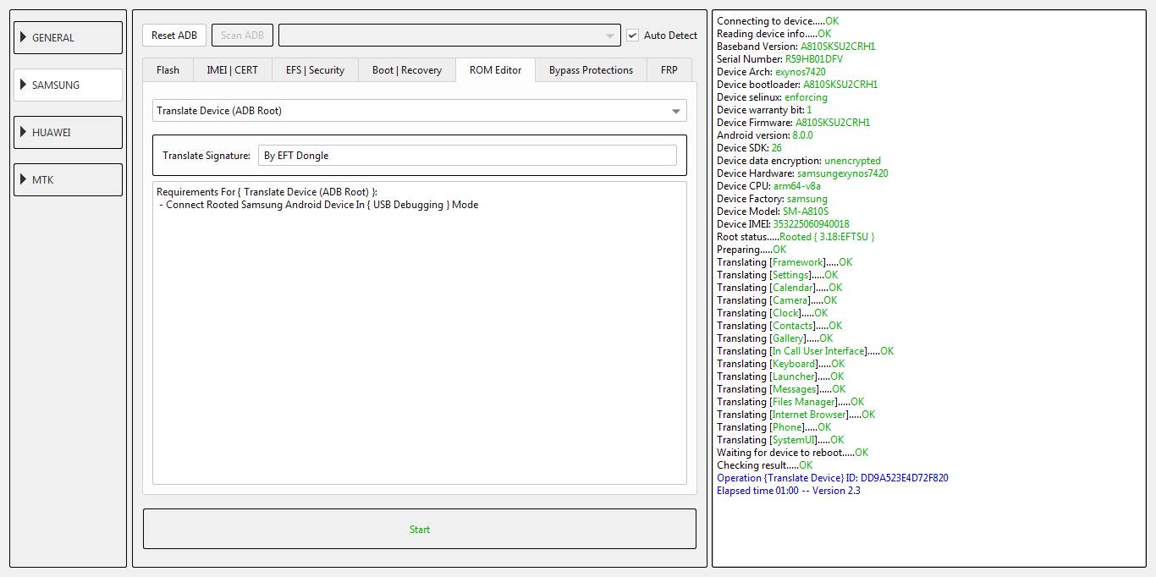Viewport: 1156px width, 577px height.
Task: Click the Device warranty bit line
Action: (764, 110)
